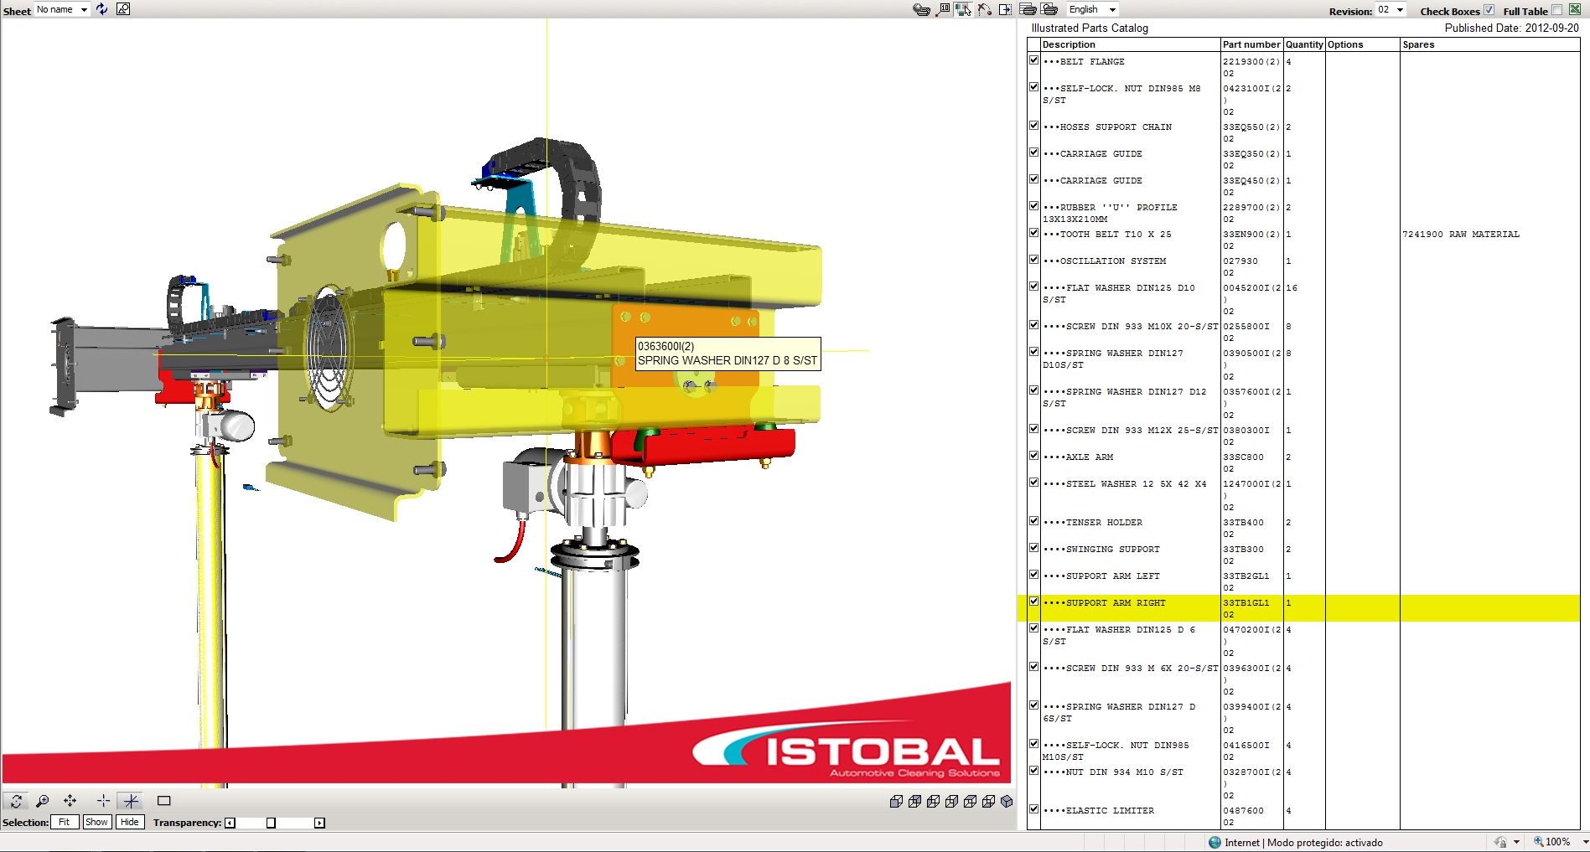
Task: Click the TENSER HOLDER row
Action: (1304, 528)
